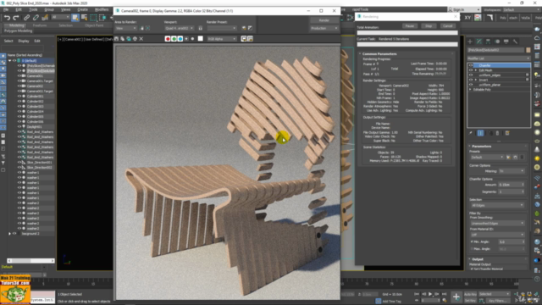Toggle the Min. Angle checkbox

pyautogui.click(x=473, y=241)
